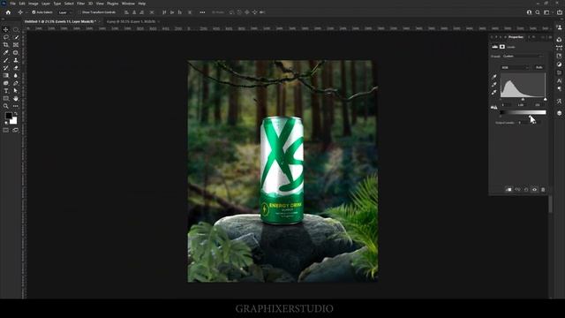565x318 pixels.
Task: Click the midtone input slider under histogram
Action: [x=523, y=100]
